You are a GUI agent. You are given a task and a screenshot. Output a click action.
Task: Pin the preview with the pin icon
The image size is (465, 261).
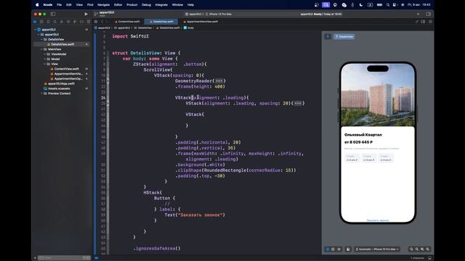pyautogui.click(x=328, y=37)
